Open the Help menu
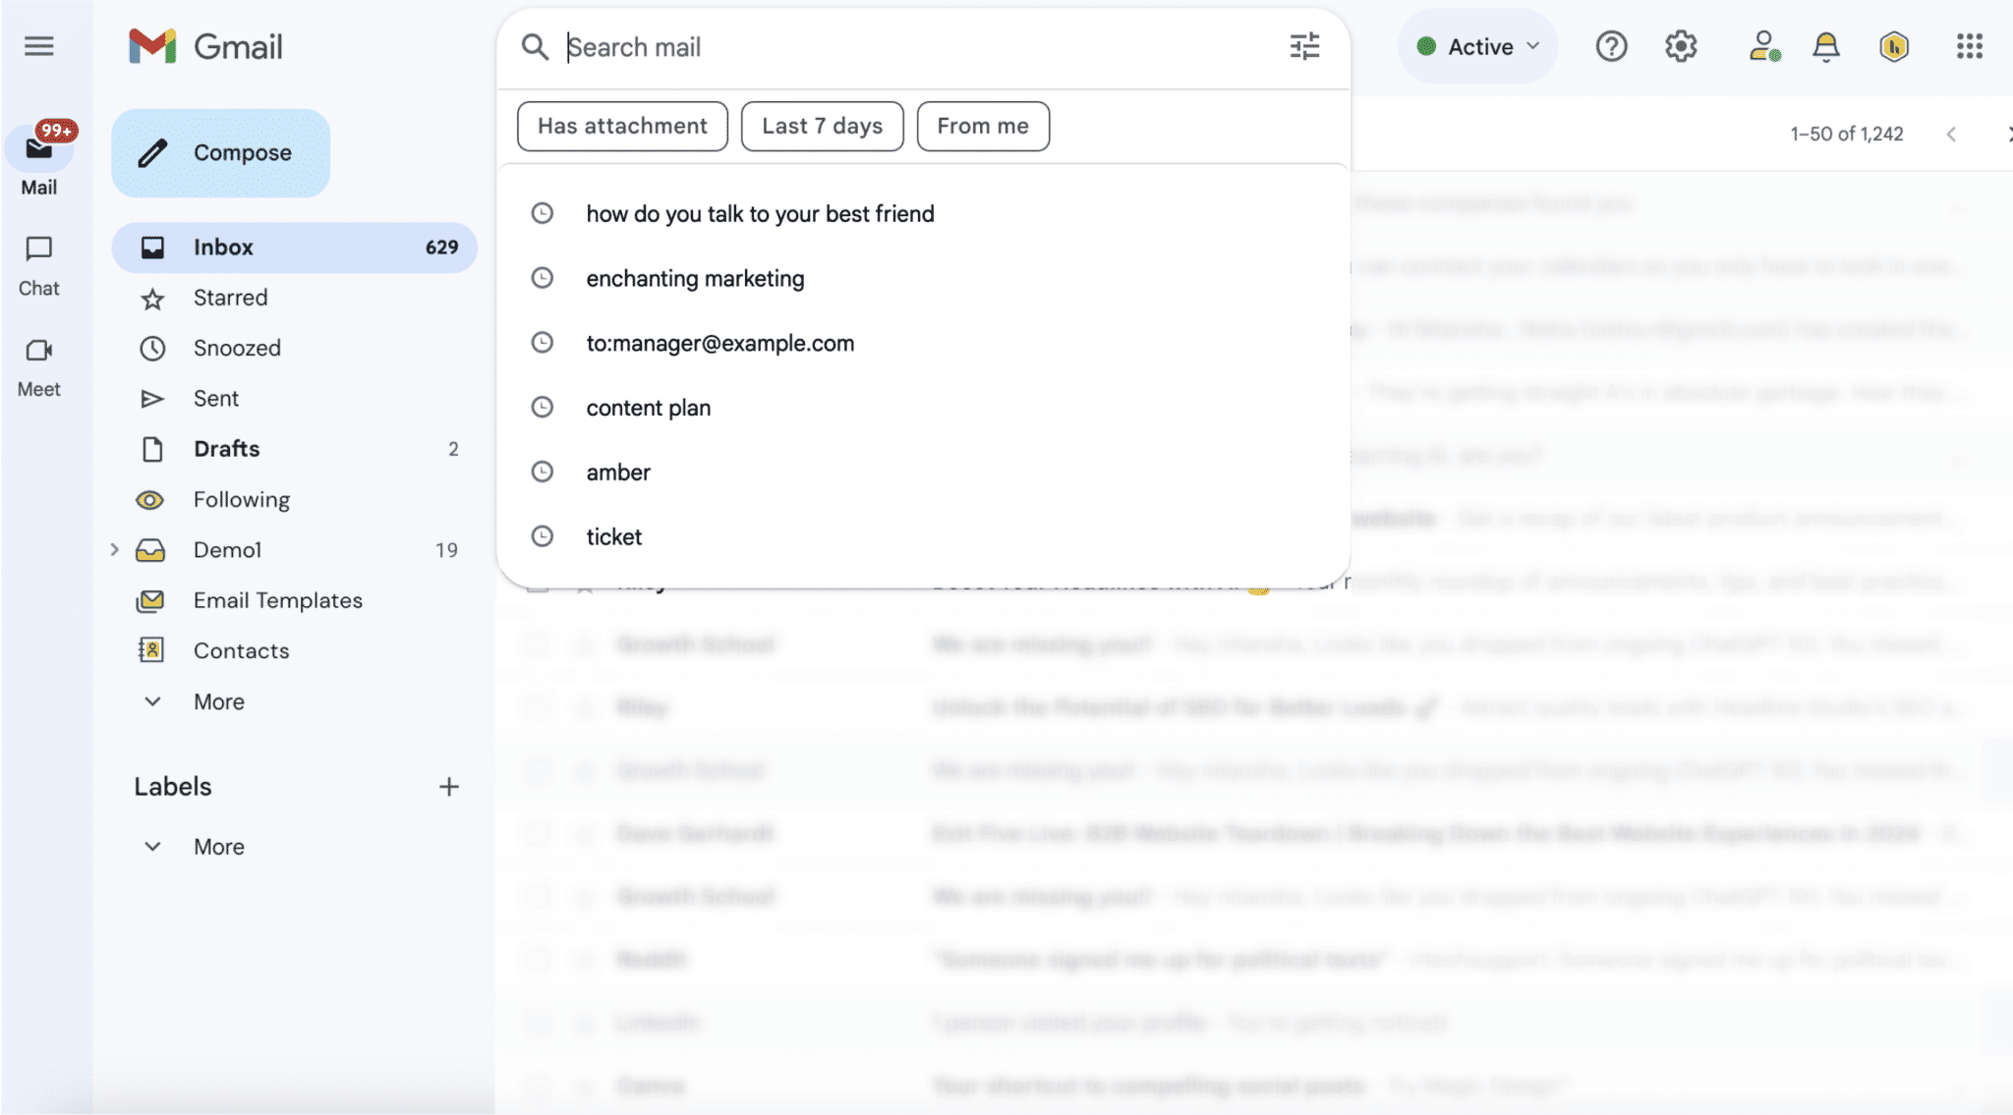2013x1115 pixels. click(x=1611, y=46)
